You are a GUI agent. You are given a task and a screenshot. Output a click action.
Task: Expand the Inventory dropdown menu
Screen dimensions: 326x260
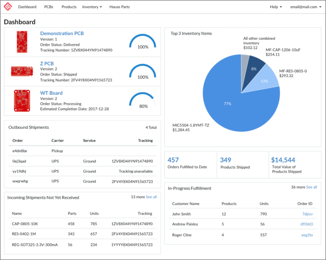(92, 7)
